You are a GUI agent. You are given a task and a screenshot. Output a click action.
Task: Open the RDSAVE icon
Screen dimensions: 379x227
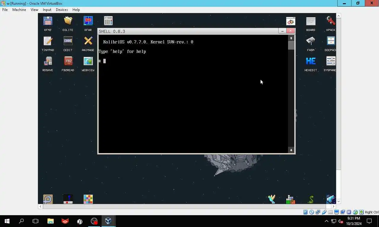click(x=48, y=61)
